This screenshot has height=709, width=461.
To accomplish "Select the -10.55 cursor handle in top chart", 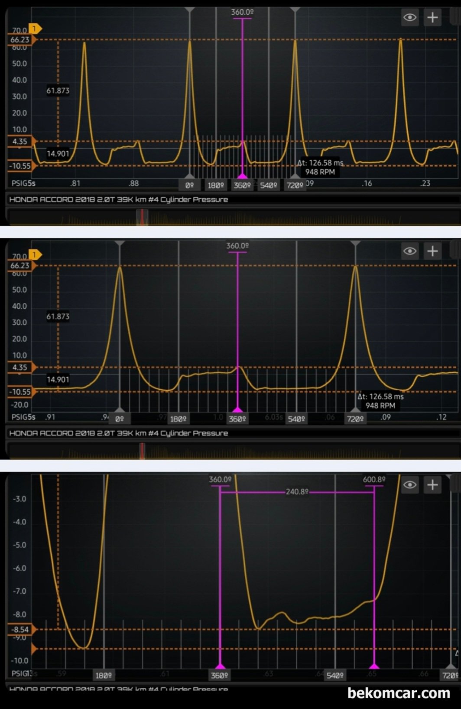I will click(20, 166).
